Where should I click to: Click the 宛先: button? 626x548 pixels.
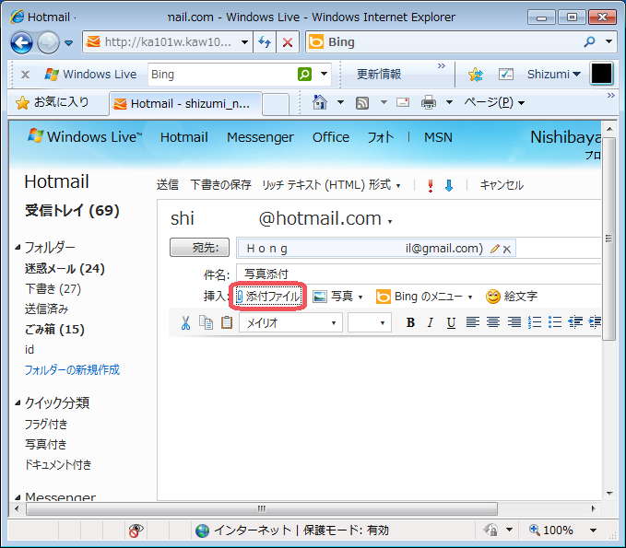click(200, 248)
